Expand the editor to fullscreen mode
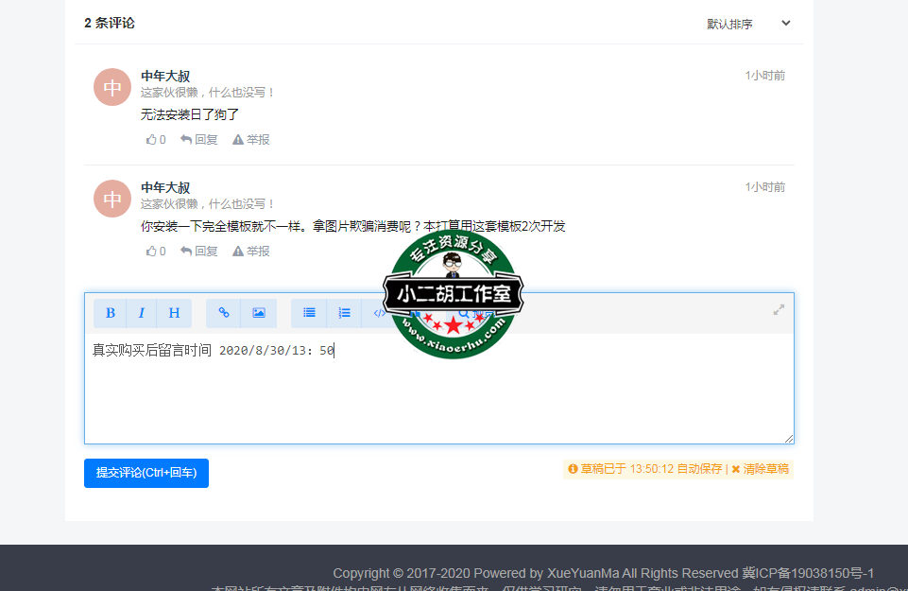The width and height of the screenshot is (908, 591). coord(778,309)
